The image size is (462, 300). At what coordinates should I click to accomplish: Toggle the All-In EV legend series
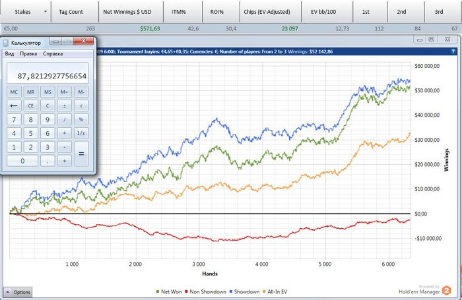click(x=275, y=291)
